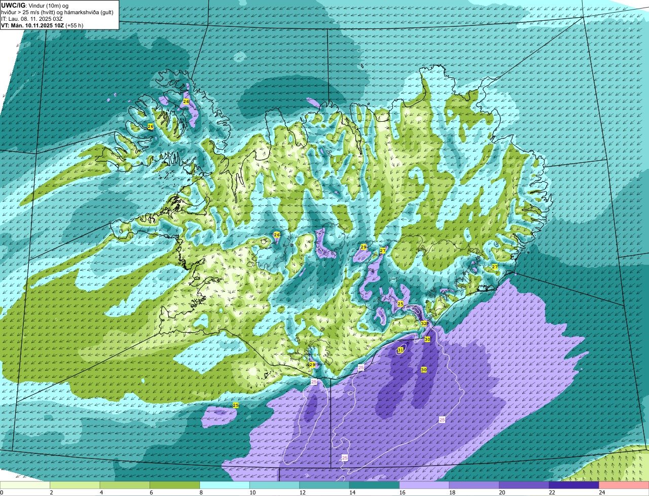Click the 12–14 m/s teal legend swatch
649x496 pixels.
(x=325, y=485)
